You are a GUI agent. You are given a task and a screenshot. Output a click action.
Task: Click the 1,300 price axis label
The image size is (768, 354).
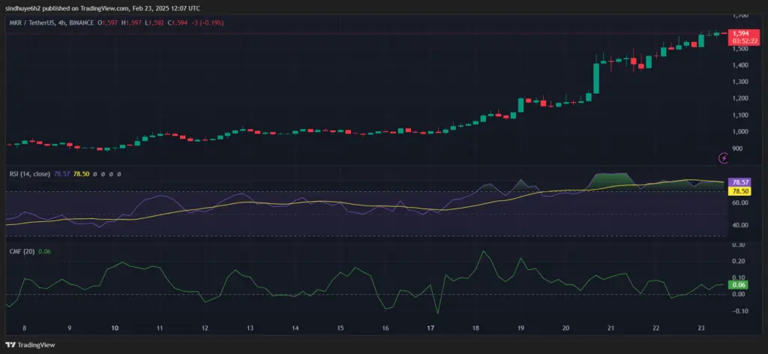tap(740, 82)
